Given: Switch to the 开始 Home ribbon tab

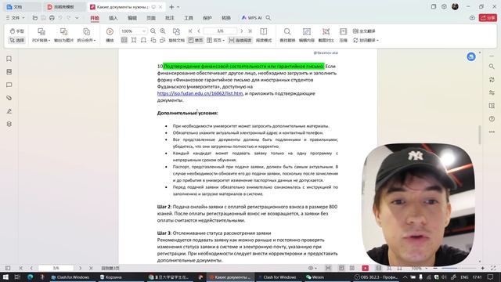Looking at the screenshot, I should 95,18.
